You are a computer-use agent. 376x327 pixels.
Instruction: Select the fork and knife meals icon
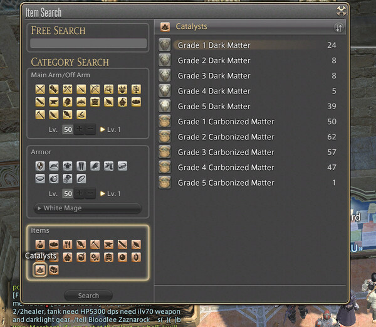point(68,244)
